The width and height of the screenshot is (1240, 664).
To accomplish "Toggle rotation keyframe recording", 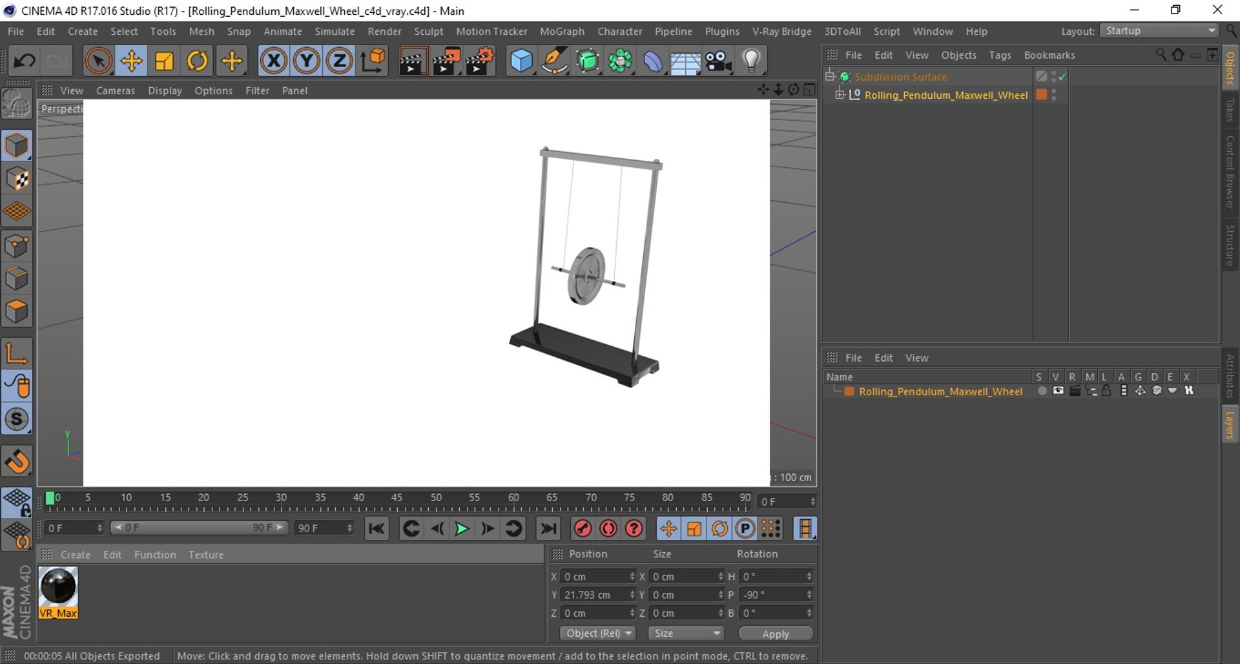I will [x=719, y=529].
